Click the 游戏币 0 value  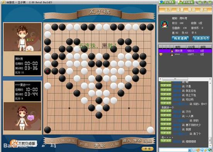point(202,28)
